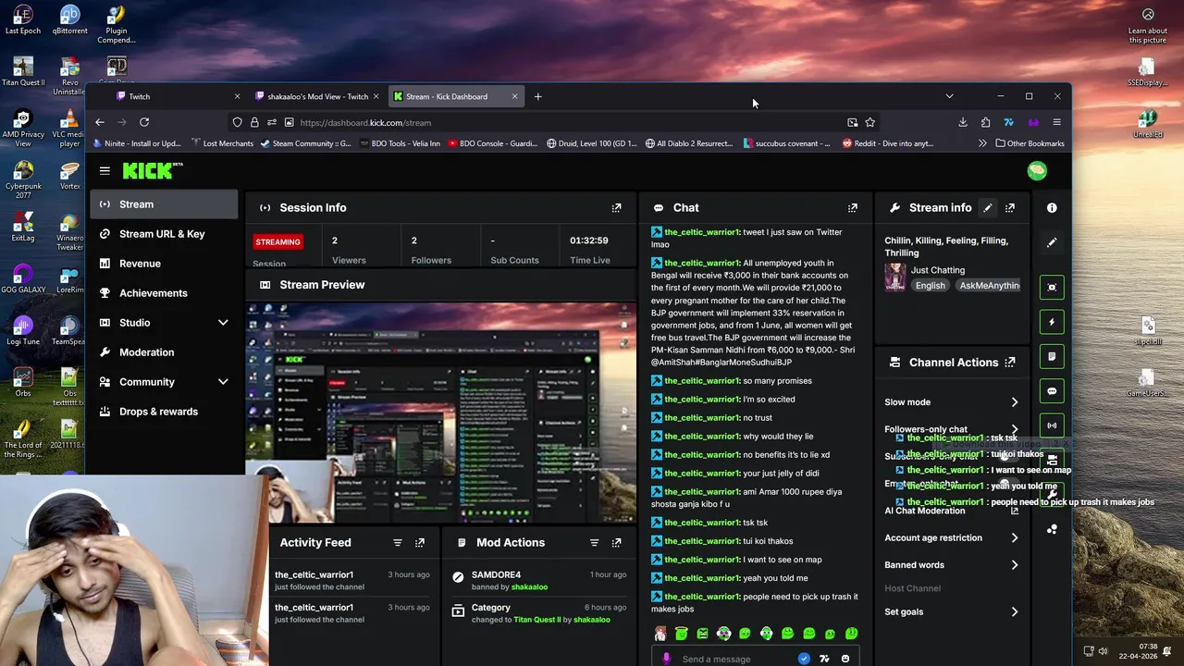Screen dimensions: 1184x666
Task: Switch to the Twitch browser tab
Action: click(x=176, y=96)
